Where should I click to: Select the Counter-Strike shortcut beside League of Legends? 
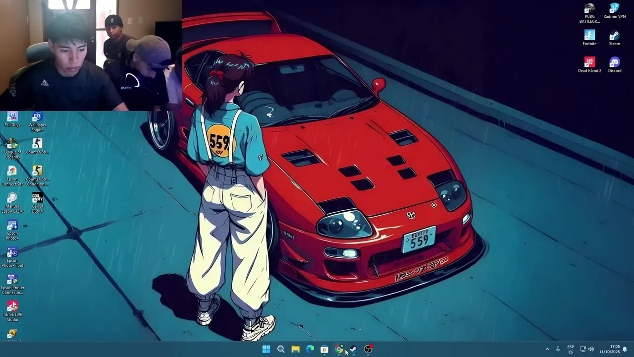coord(37,147)
